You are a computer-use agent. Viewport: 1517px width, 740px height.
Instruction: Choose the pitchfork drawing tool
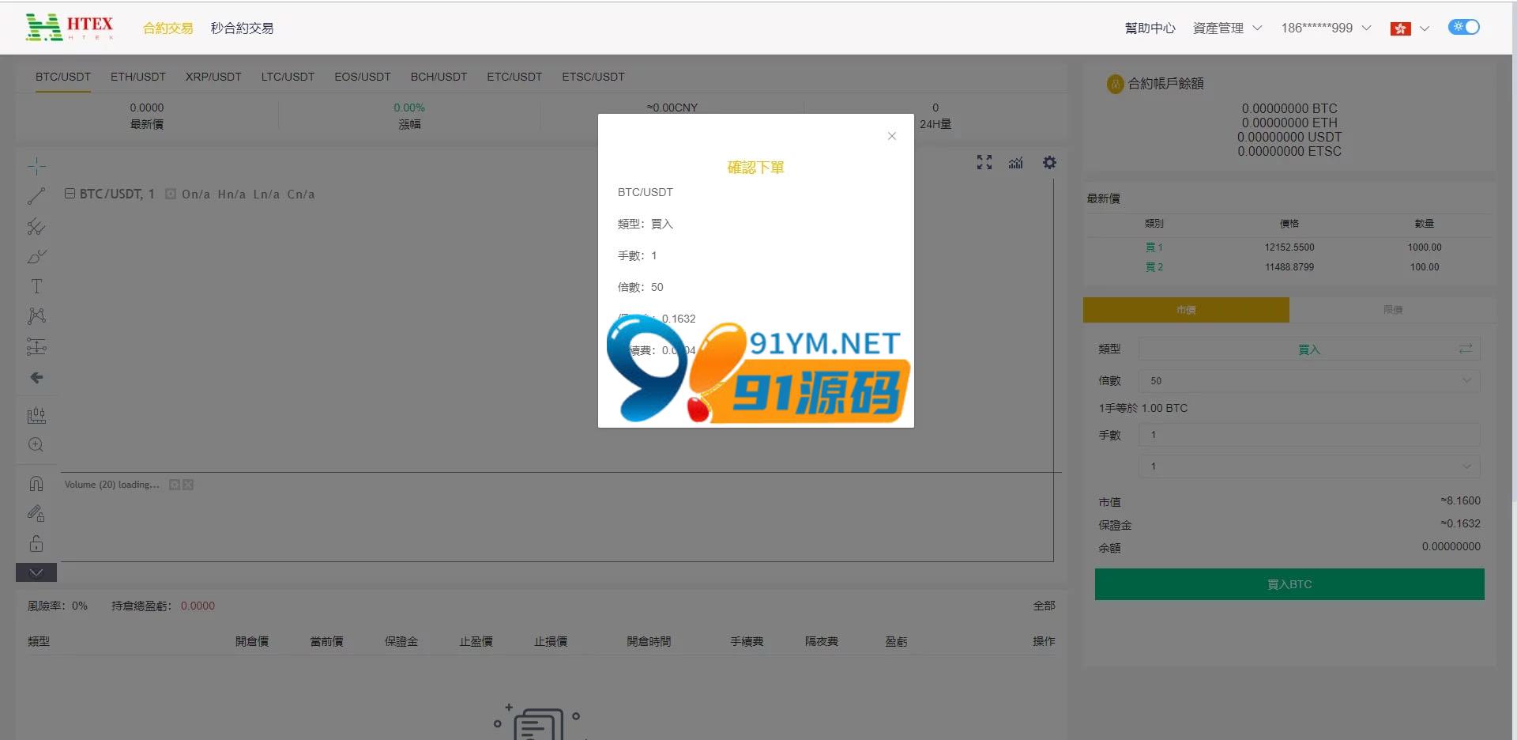point(36,227)
